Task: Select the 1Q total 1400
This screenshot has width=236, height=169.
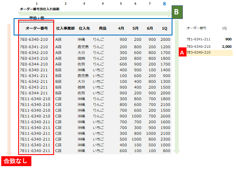Action: (165, 70)
